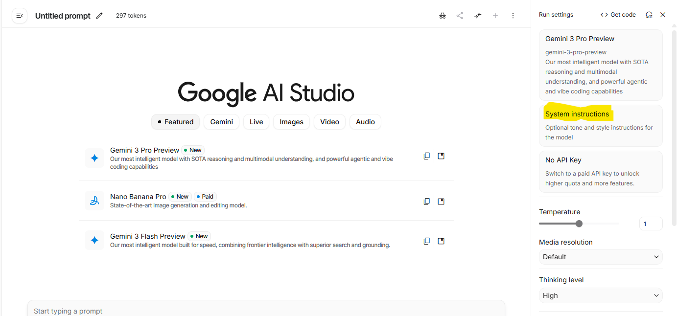Enable temporary chat incognito icon
Screen dimensions: 677x316
pyautogui.click(x=443, y=16)
